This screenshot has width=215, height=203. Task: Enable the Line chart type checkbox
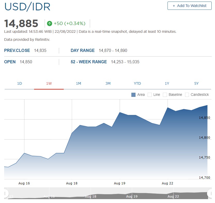click(150, 95)
